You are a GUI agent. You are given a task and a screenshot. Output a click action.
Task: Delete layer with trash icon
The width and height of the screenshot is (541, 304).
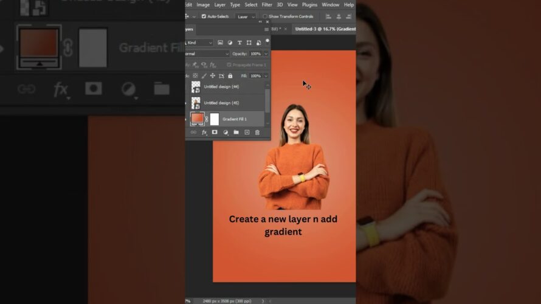257,132
